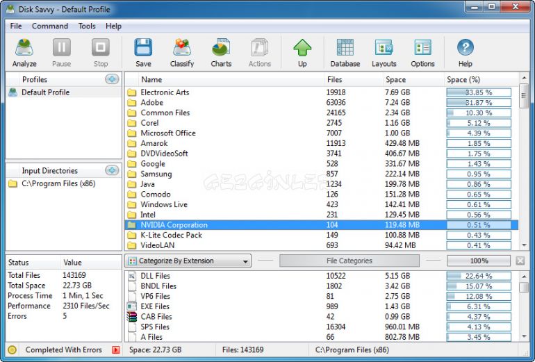Image resolution: width=535 pixels, height=362 pixels.
Task: Open the Classify tool
Action: (182, 53)
